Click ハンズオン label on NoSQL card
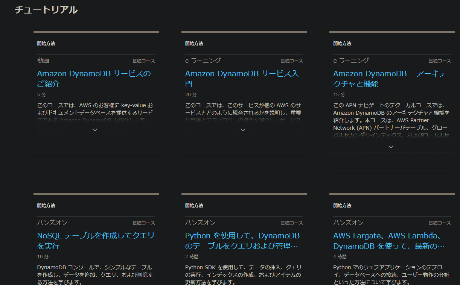Screen dimensions: 460x285 52,223
